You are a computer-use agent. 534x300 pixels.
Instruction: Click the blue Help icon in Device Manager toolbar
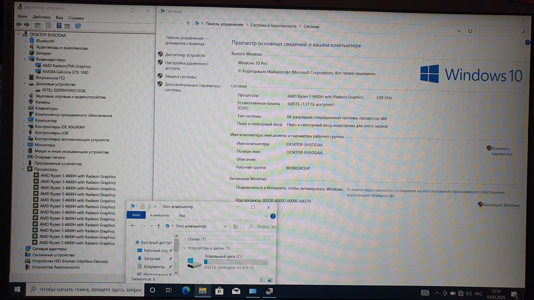59,26
